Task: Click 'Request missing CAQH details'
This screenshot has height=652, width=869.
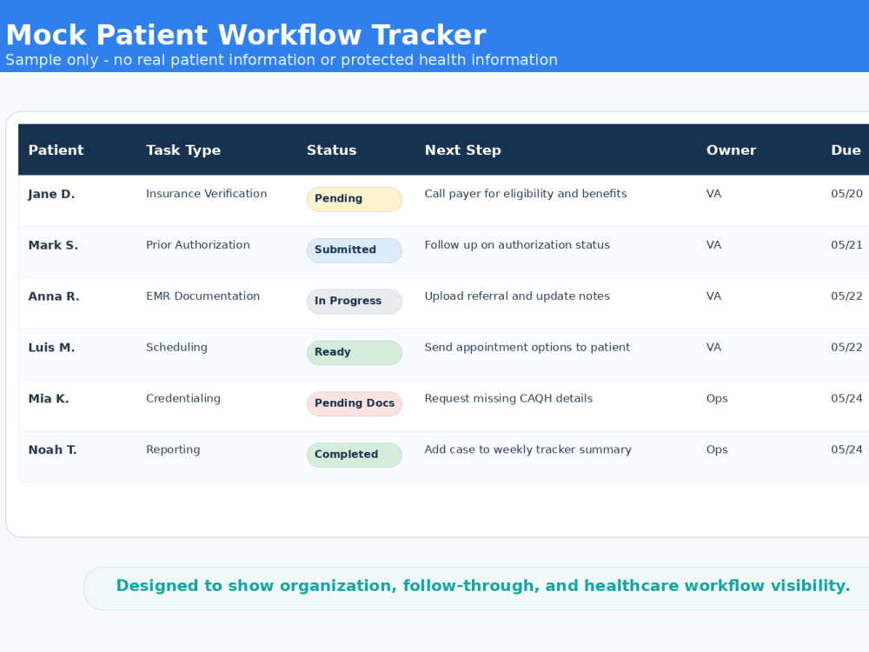Action: point(508,398)
